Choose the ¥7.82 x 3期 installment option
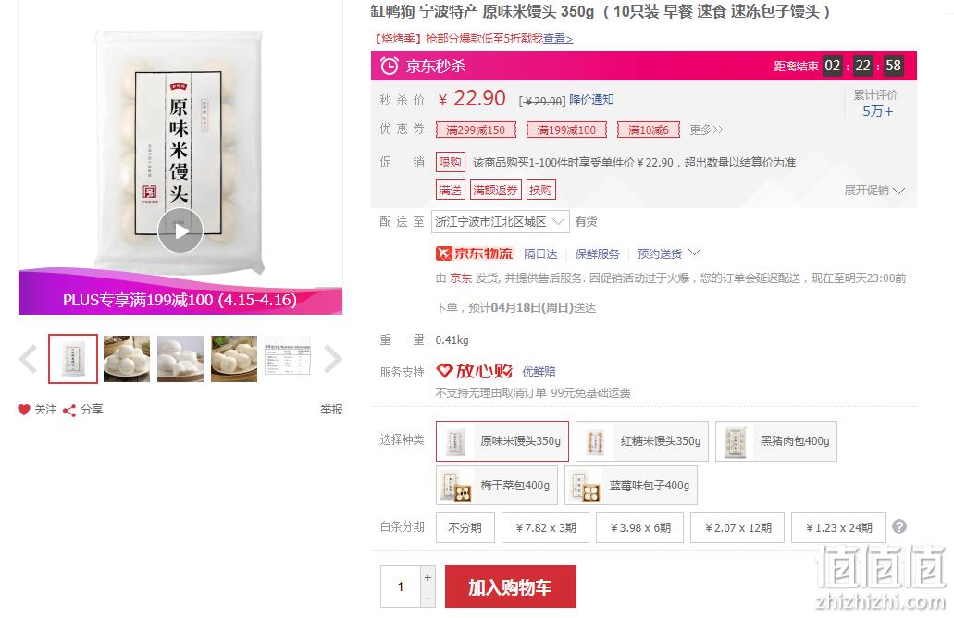 tap(545, 527)
